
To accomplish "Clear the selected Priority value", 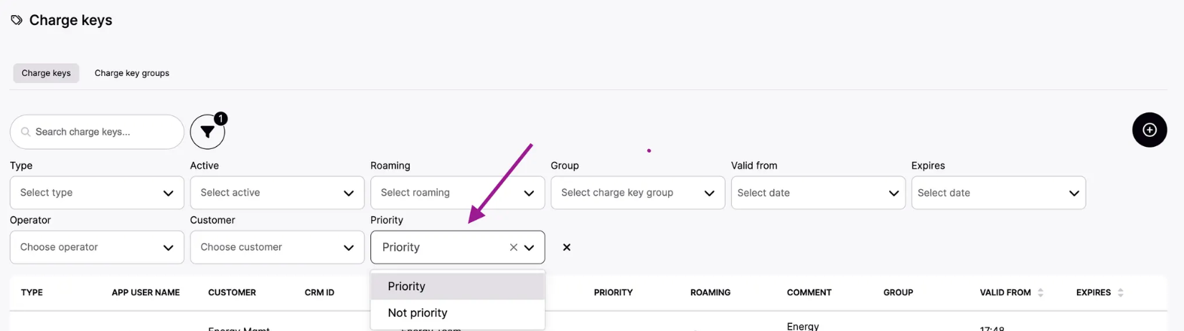I will point(513,247).
